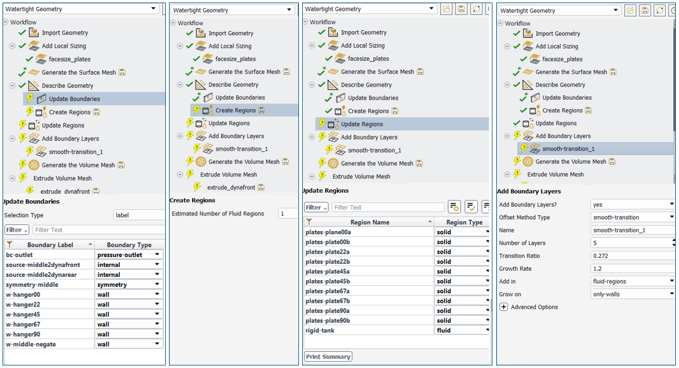Open the Selection Type label dropdown
This screenshot has height=368, width=679.
[139, 215]
